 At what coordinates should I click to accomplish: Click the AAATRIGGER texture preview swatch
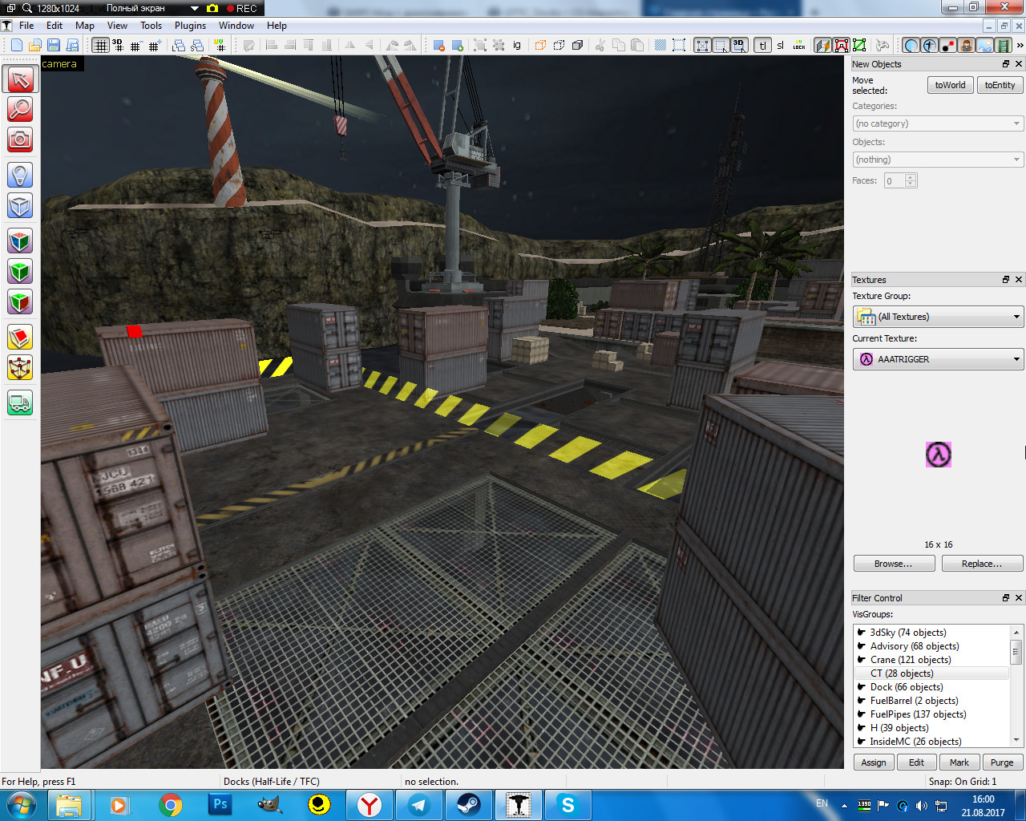[x=939, y=455]
